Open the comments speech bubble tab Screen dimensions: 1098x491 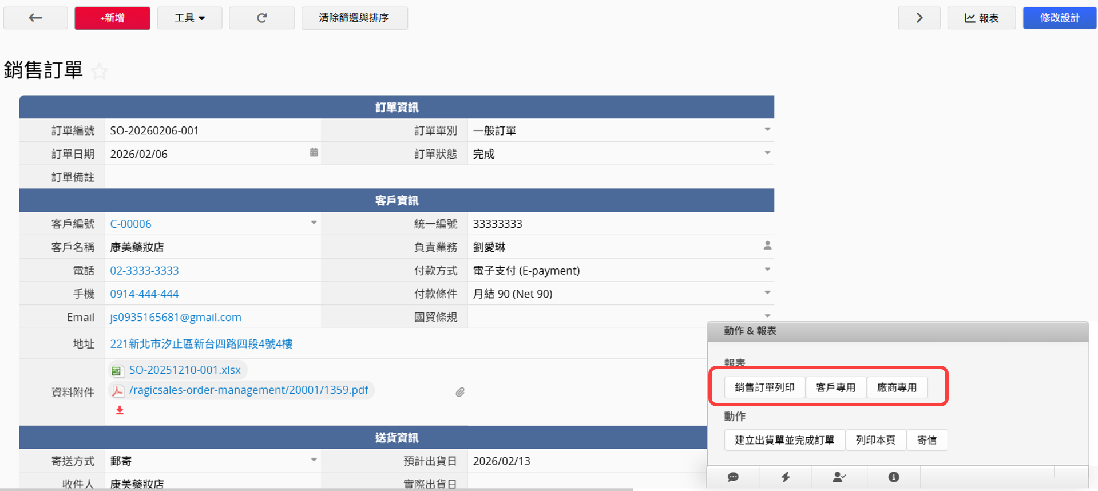pyautogui.click(x=733, y=477)
